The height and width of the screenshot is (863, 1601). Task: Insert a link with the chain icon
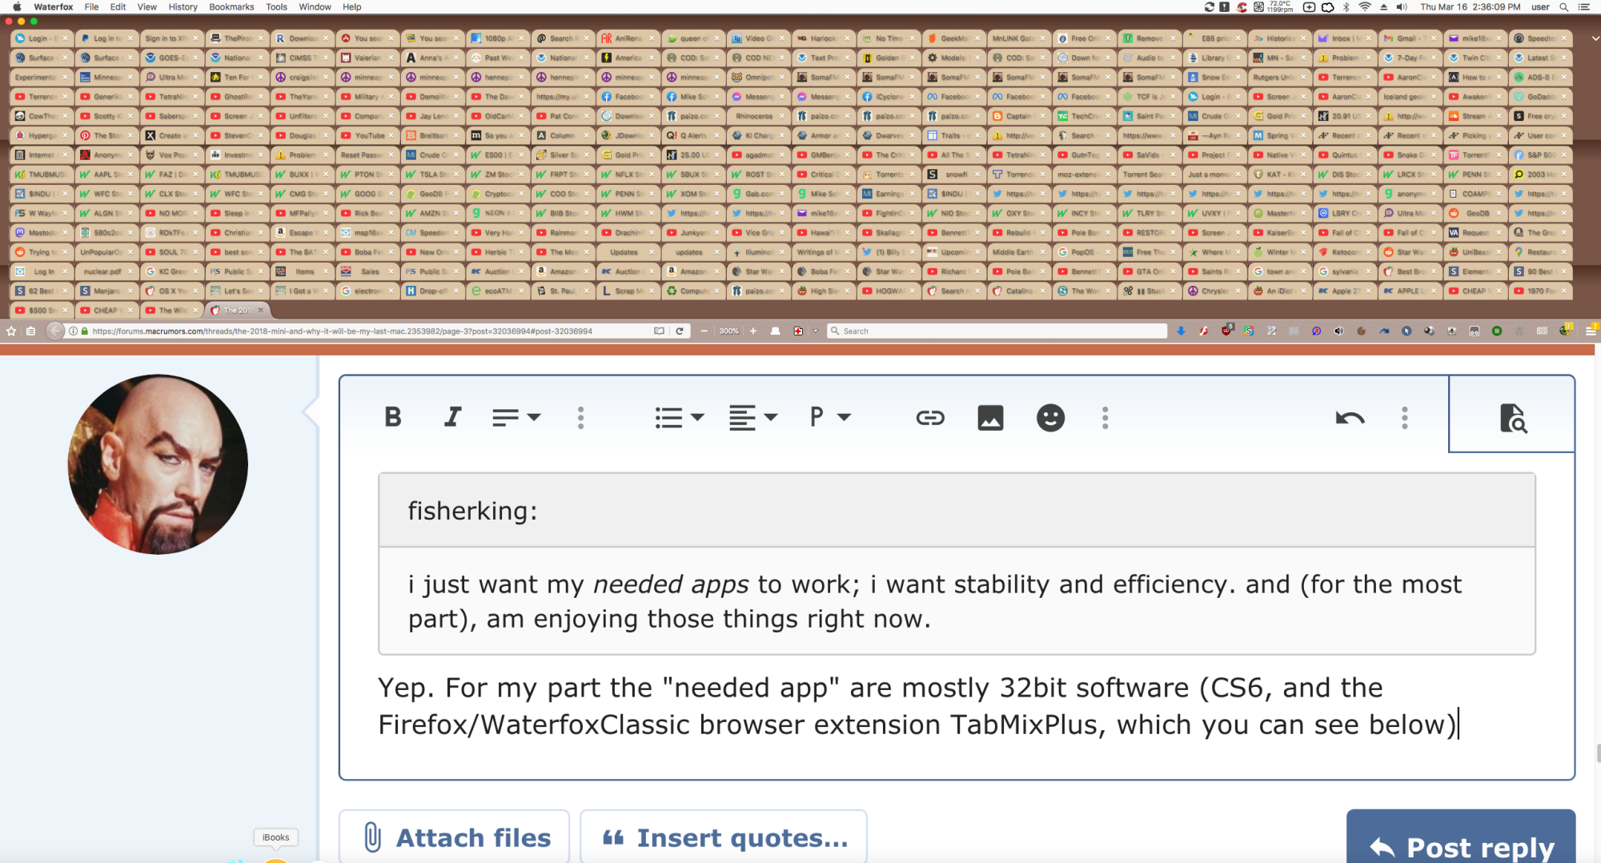(x=930, y=417)
